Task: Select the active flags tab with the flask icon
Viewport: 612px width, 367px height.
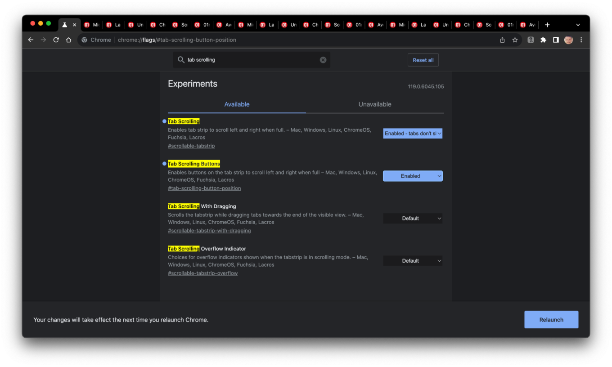Action: [65, 25]
